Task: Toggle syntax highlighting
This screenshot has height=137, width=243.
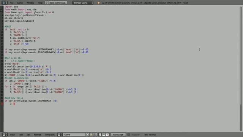Action: (107, 135)
